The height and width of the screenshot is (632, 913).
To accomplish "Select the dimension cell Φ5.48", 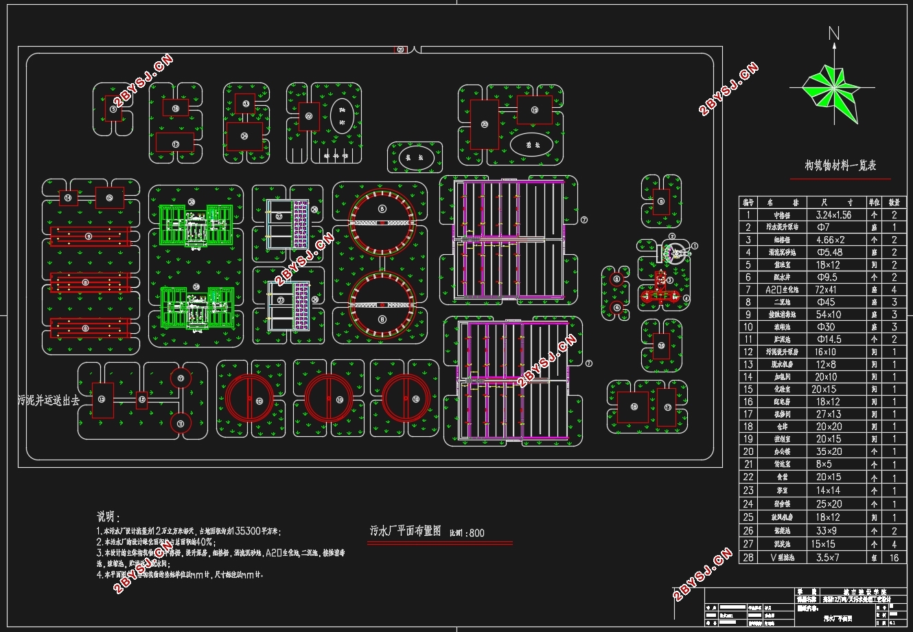I will [x=829, y=252].
